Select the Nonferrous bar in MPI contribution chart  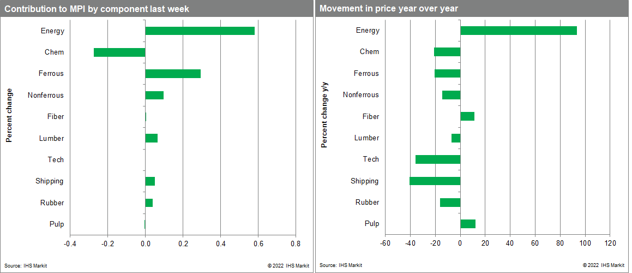pyautogui.click(x=154, y=96)
